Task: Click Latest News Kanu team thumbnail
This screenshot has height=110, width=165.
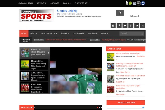Action: [x=111, y=89]
